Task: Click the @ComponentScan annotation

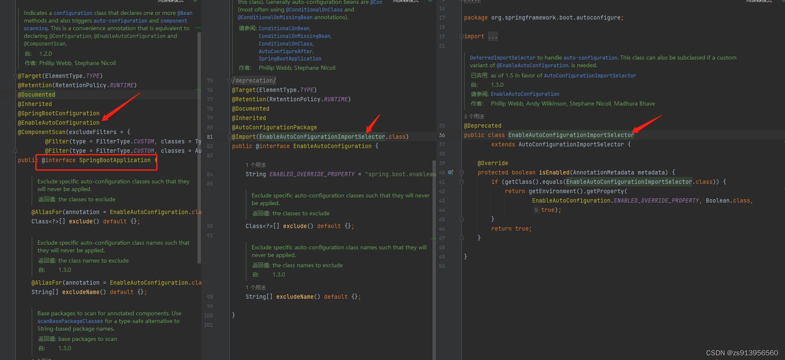Action: pos(42,132)
